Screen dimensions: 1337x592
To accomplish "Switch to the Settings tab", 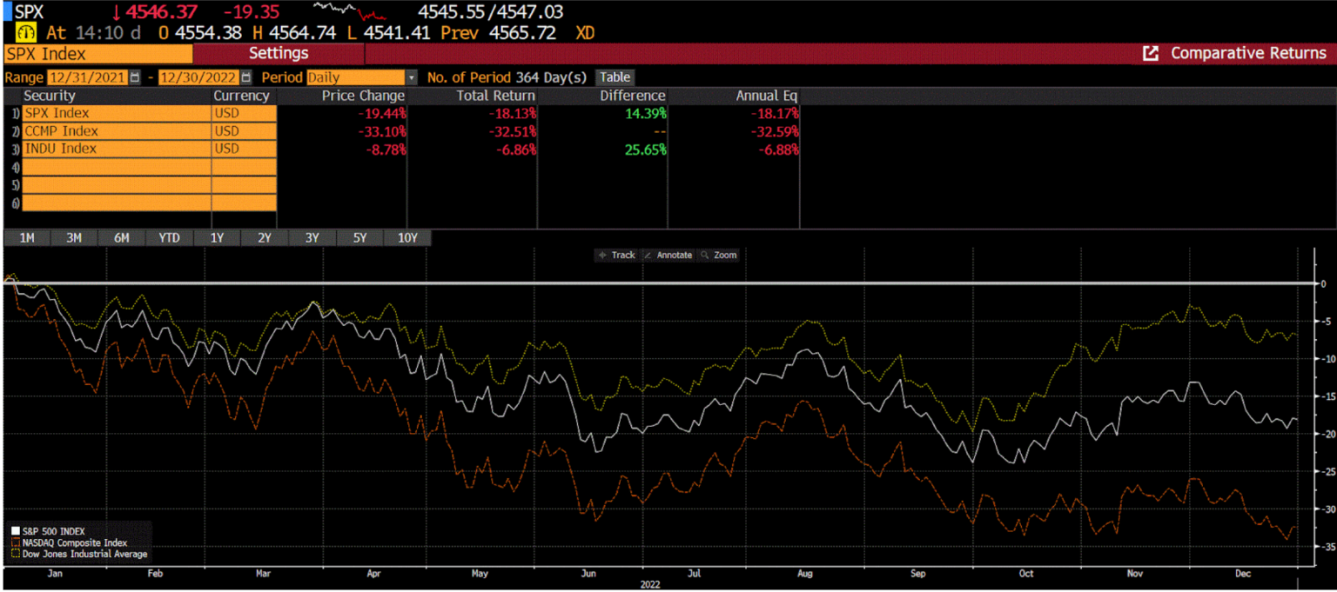I will pyautogui.click(x=279, y=53).
